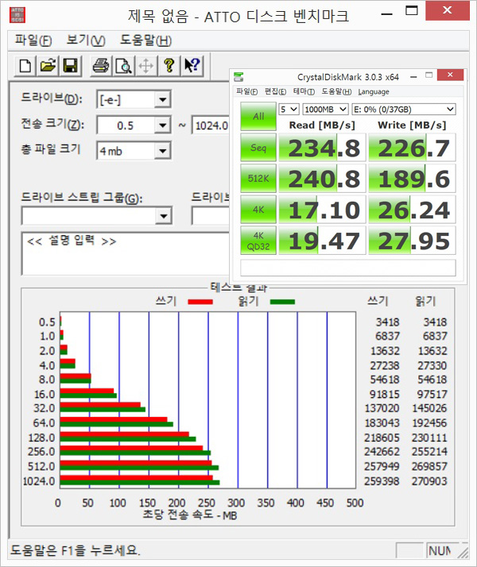Screen dimensions: 477x567
Task: Click 4K QD32 write value 27.95
Action: 412,241
